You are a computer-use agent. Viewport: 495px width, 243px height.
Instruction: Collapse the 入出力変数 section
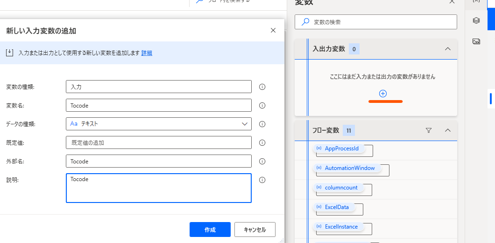[448, 49]
